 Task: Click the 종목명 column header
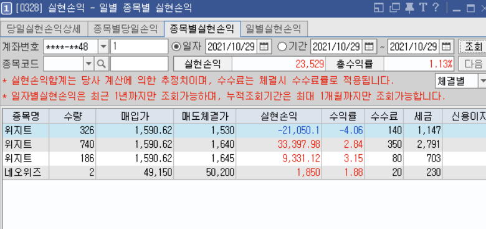point(26,116)
